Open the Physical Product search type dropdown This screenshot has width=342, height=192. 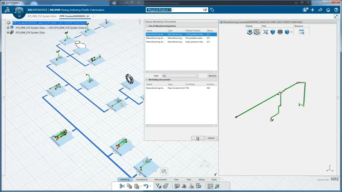(159, 10)
